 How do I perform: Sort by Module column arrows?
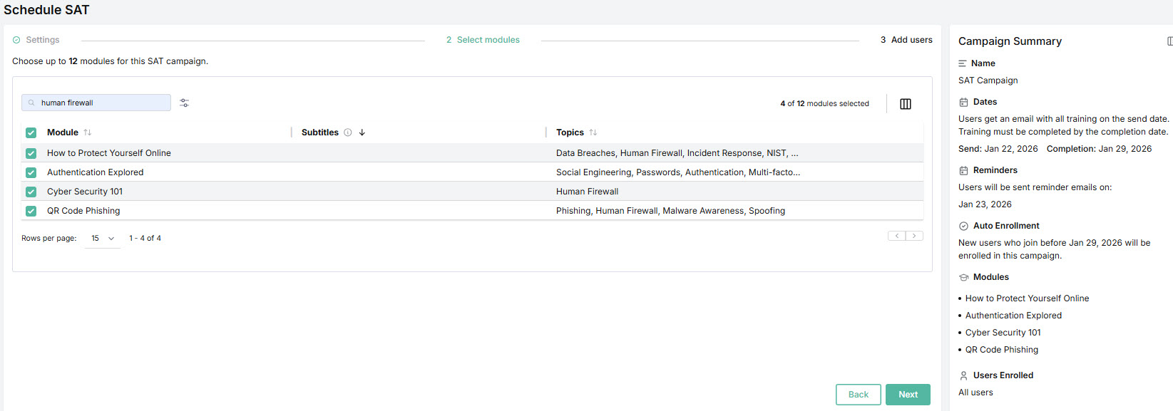88,132
